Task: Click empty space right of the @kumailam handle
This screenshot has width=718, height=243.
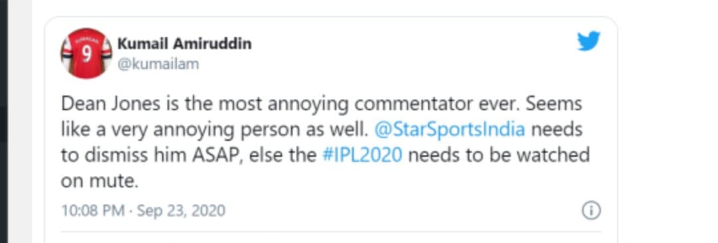Action: (x=366, y=64)
